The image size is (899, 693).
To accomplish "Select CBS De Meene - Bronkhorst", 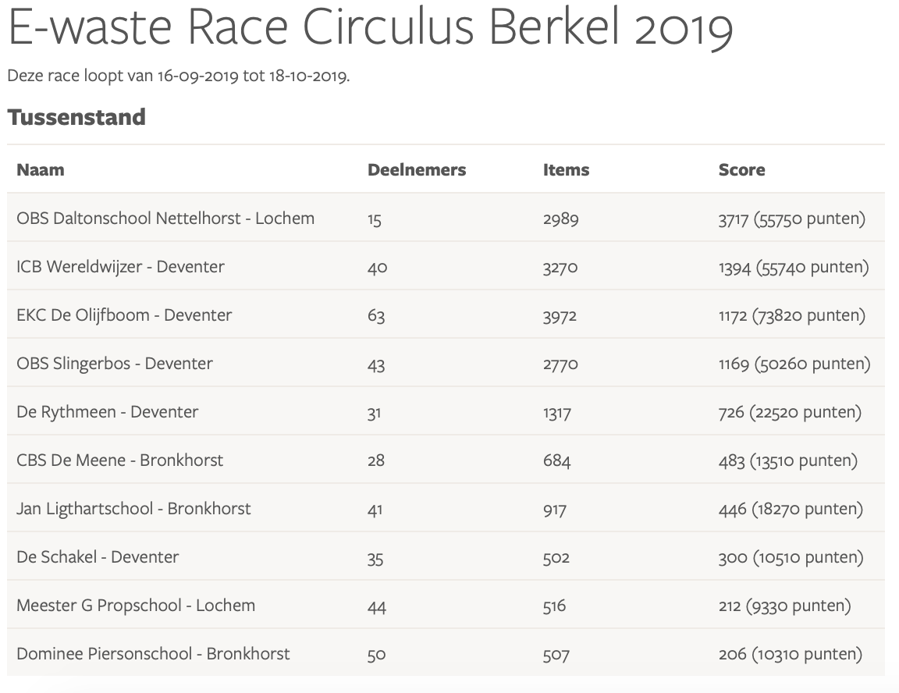I will (x=119, y=460).
